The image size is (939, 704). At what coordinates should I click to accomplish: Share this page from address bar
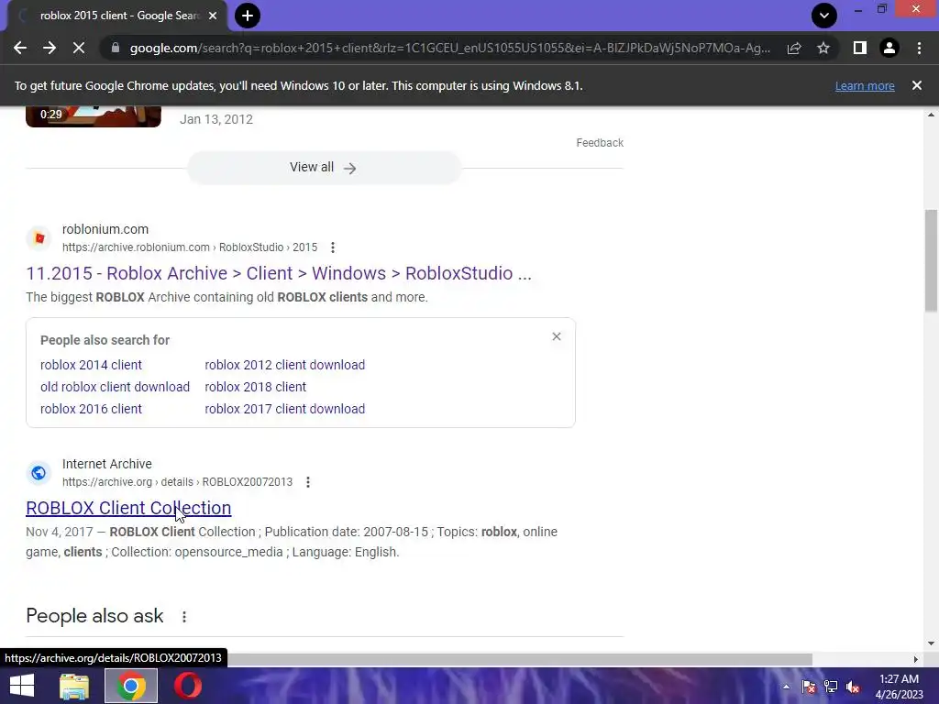click(794, 48)
